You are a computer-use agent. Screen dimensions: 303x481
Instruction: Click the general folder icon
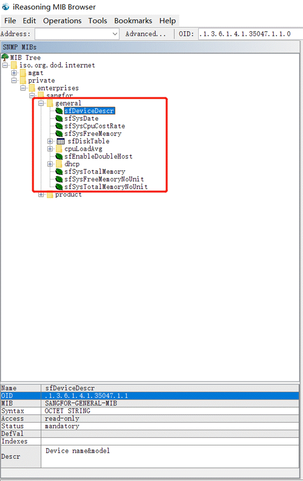pos(50,103)
